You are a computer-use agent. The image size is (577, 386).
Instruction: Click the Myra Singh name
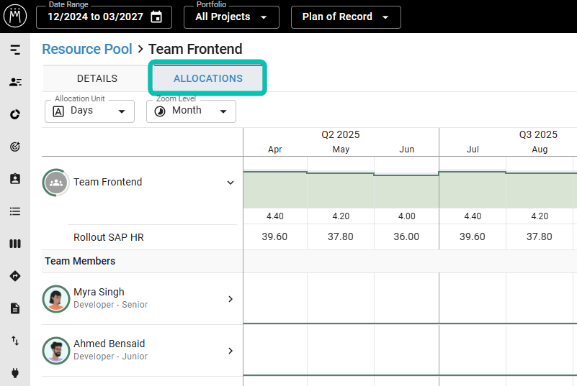tap(99, 292)
